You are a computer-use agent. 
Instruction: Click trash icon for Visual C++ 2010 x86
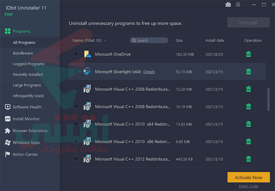(248, 142)
